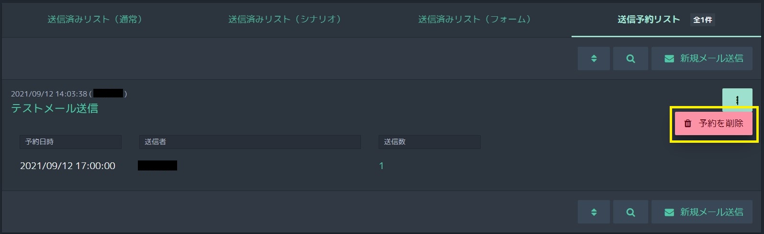
Task: Click the sort arrows icon in the lower toolbar
Action: [x=594, y=212]
